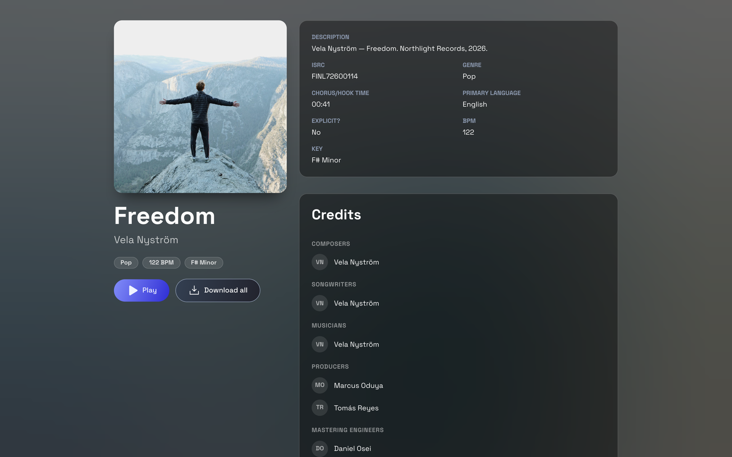Open producer Marcus Oduya
This screenshot has height=457, width=732.
point(358,385)
